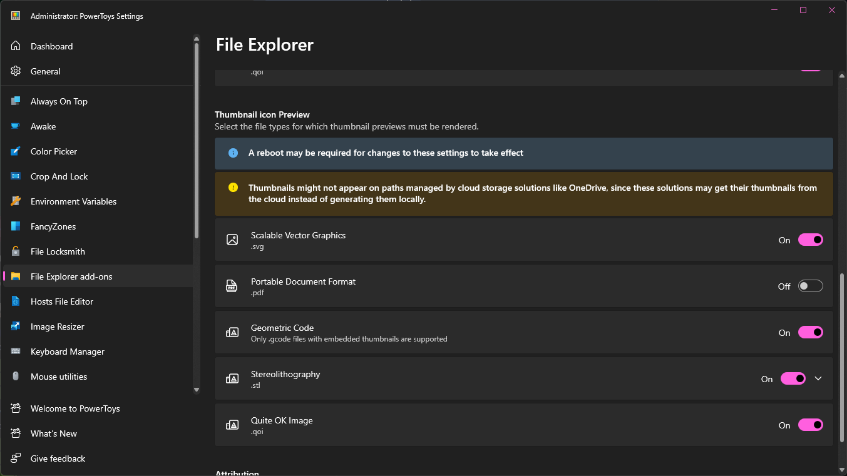Viewport: 847px width, 476px height.
Task: Click the Awake coffee cup icon
Action: [x=16, y=126]
